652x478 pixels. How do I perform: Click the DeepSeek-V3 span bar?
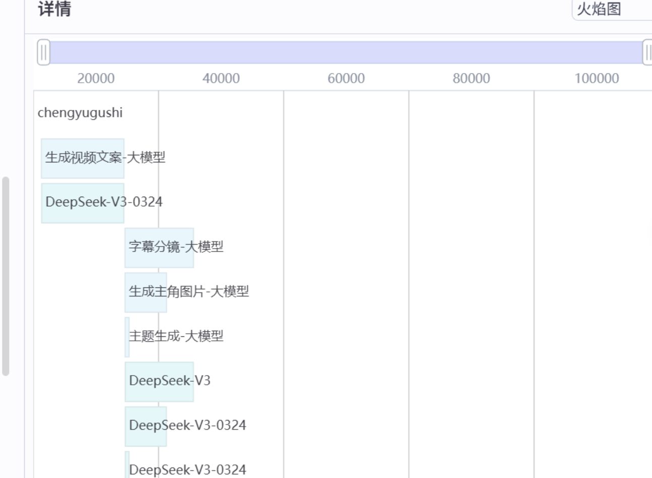point(159,381)
